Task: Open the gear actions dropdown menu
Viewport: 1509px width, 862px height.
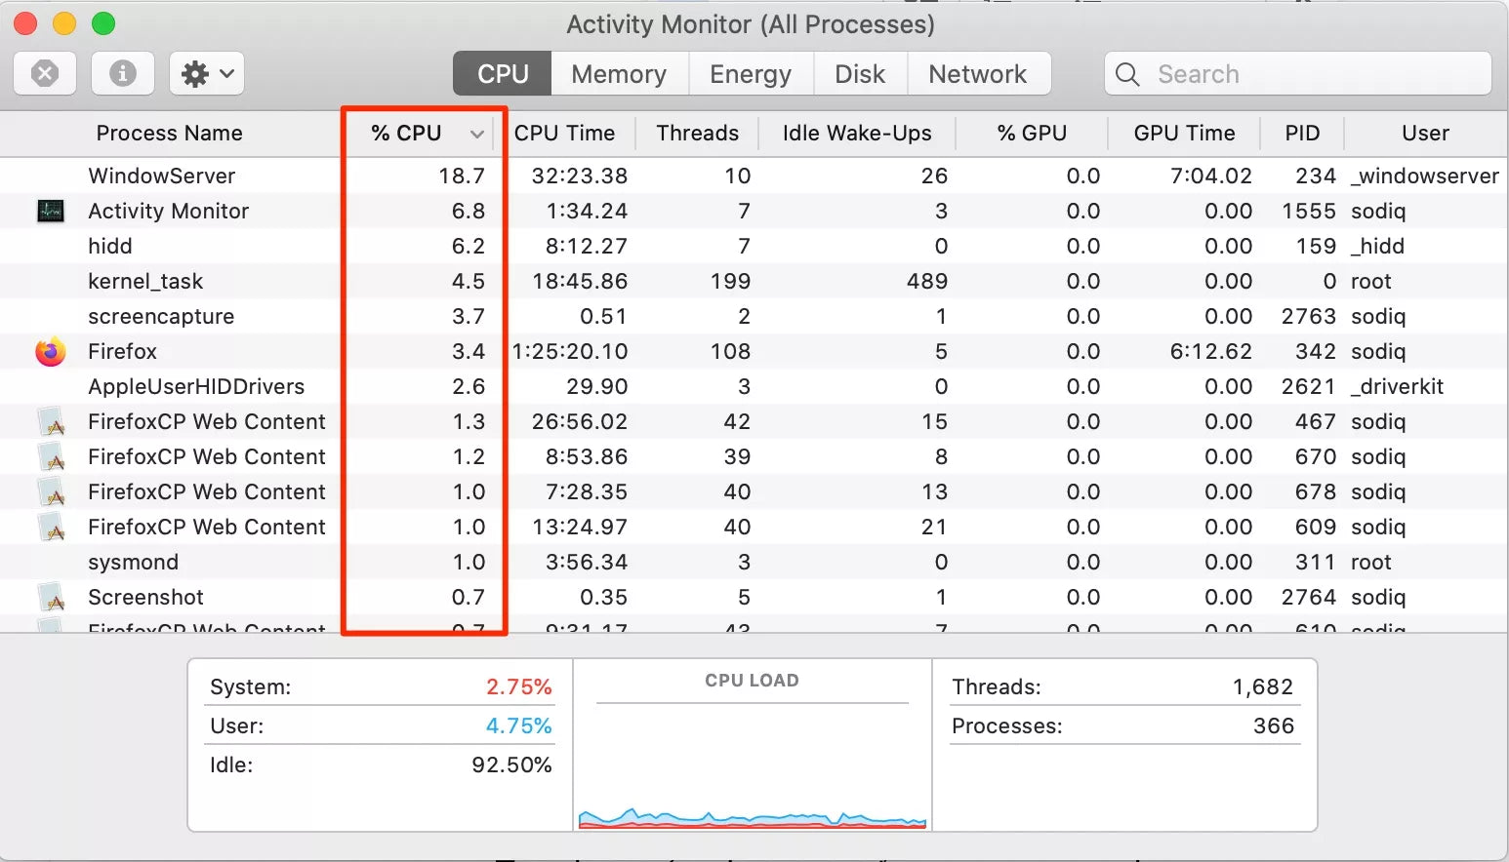Action: [207, 73]
